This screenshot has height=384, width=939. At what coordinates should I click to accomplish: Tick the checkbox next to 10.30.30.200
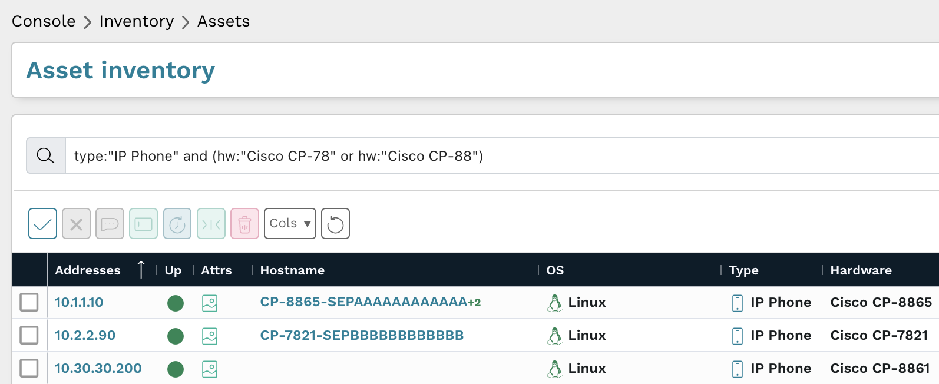point(29,368)
